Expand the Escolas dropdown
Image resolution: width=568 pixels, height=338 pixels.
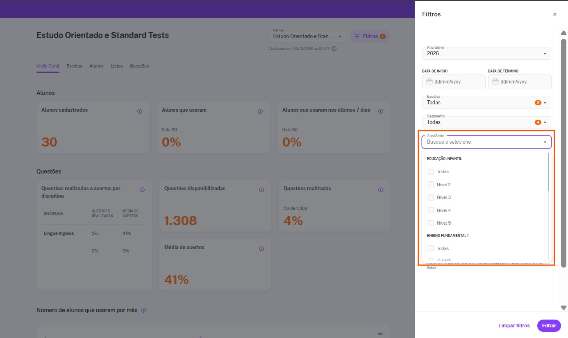486,102
